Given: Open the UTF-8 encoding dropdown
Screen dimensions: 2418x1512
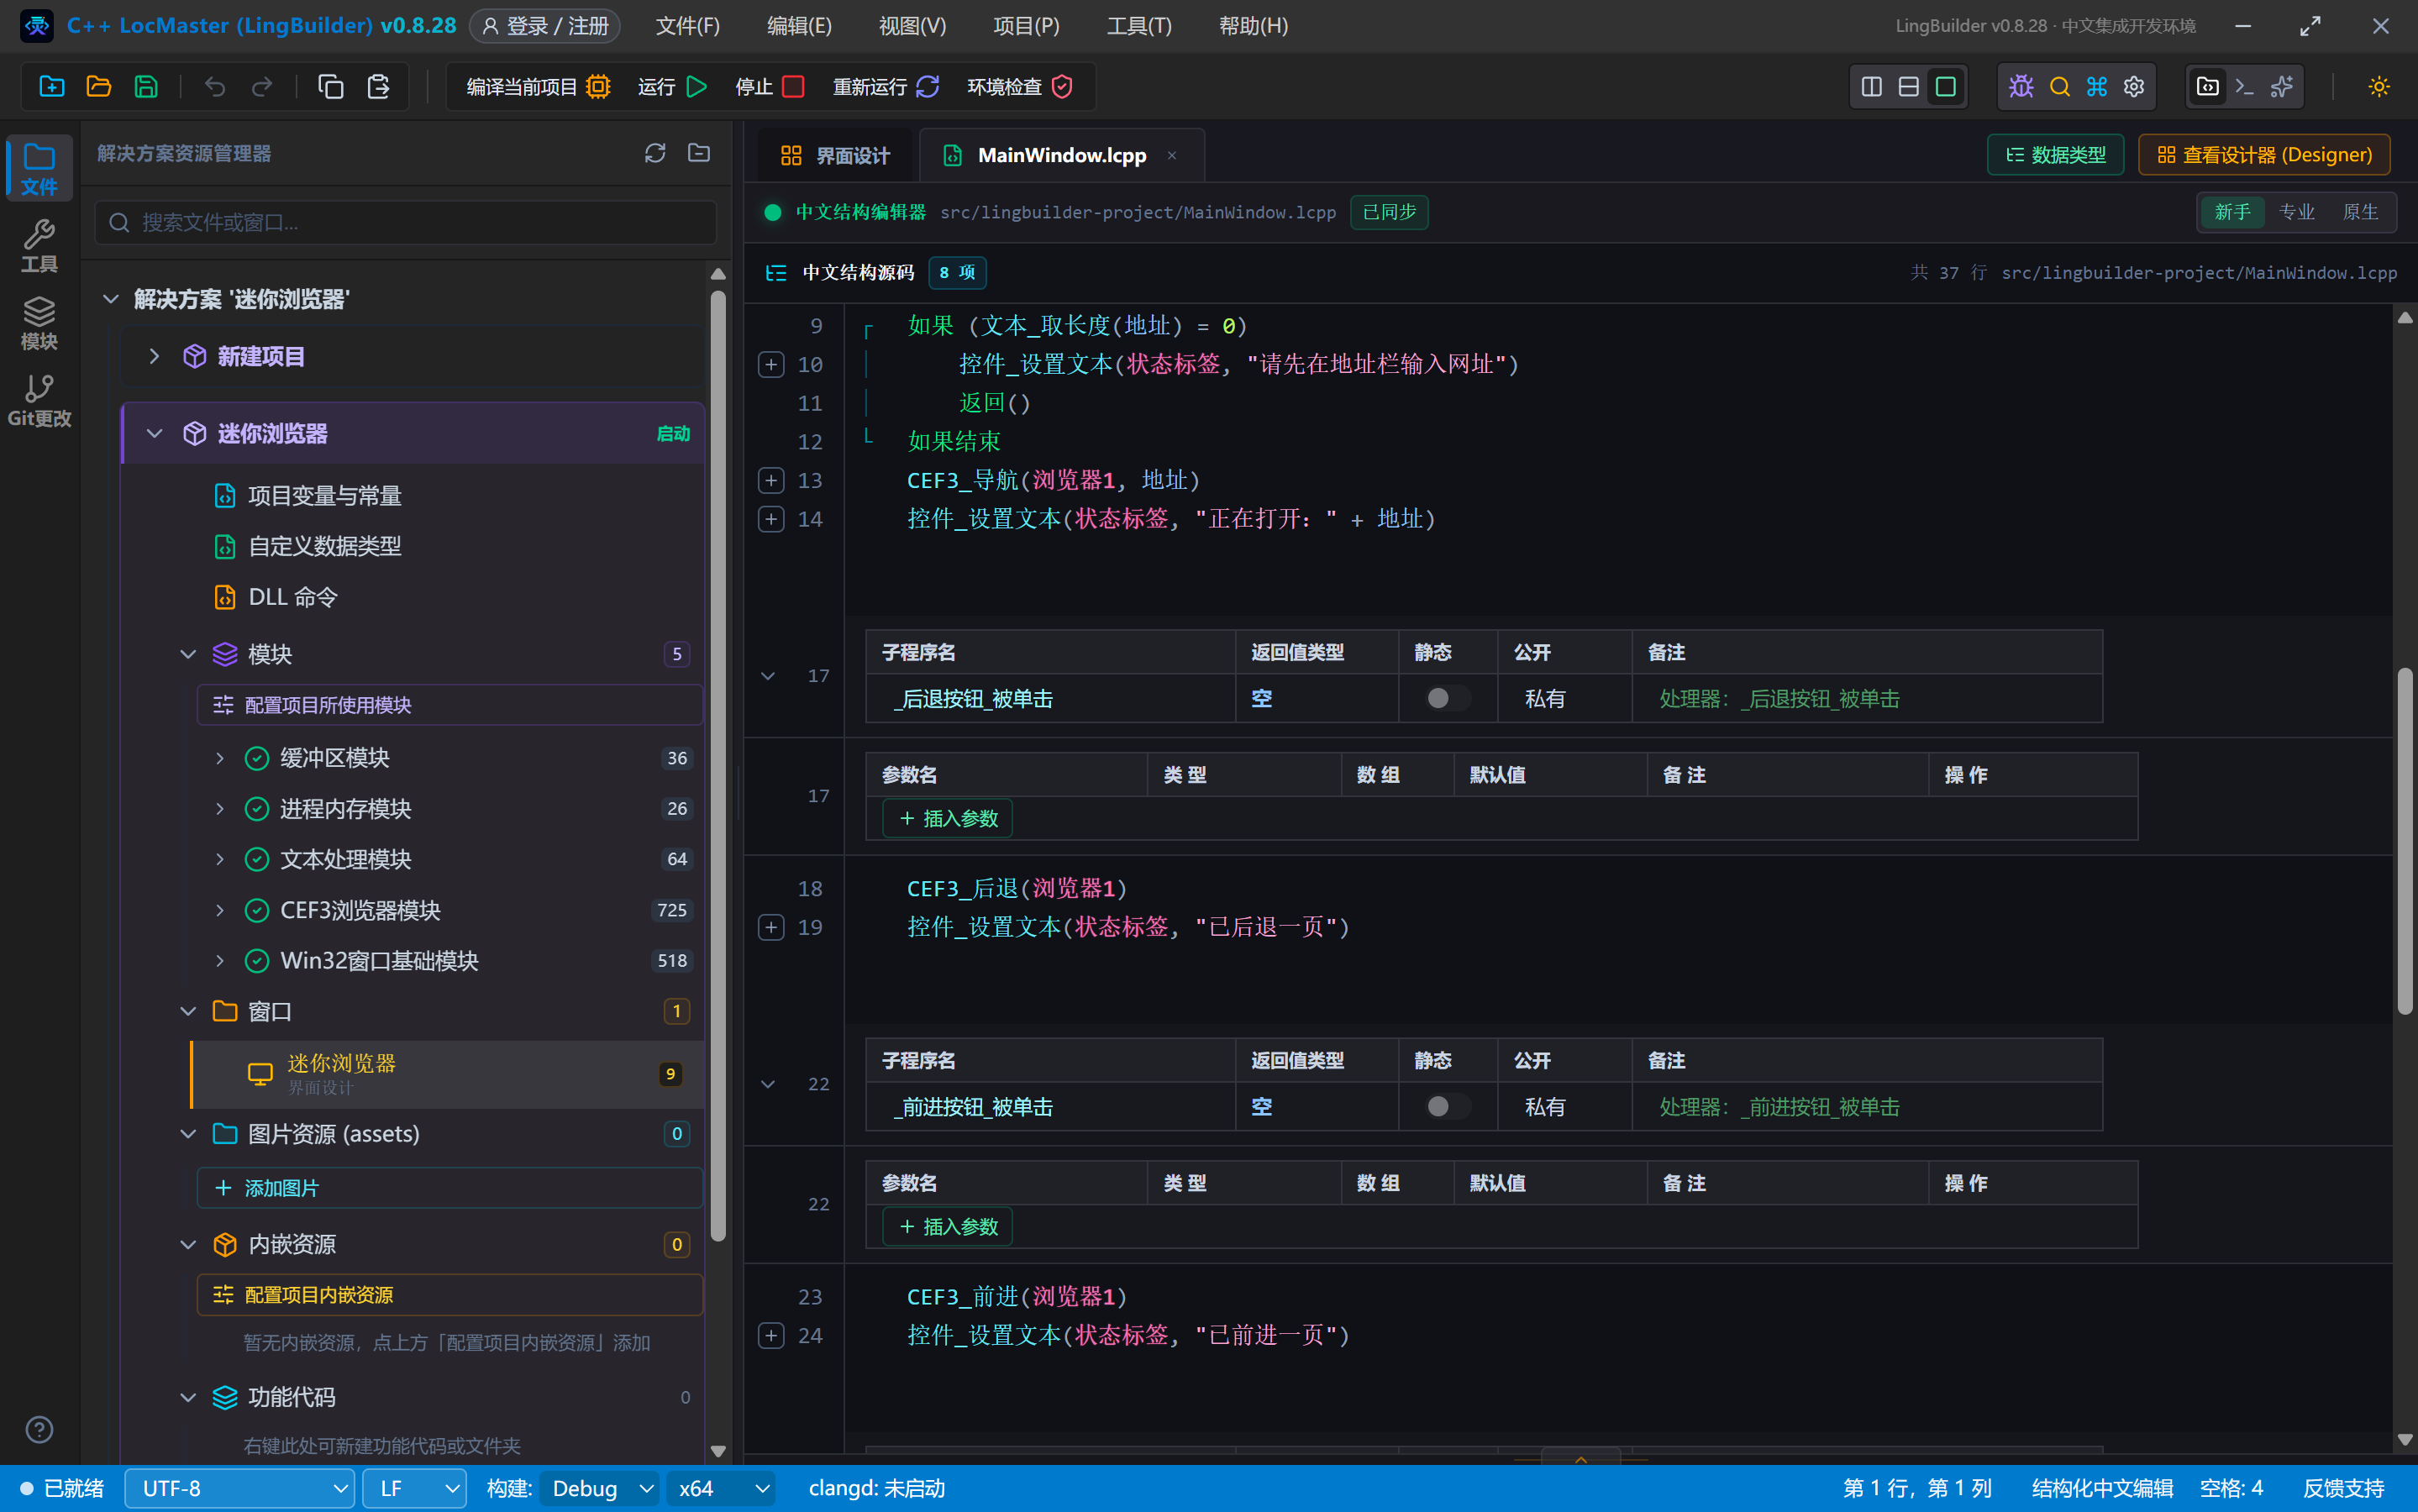Looking at the screenshot, I should [x=240, y=1488].
